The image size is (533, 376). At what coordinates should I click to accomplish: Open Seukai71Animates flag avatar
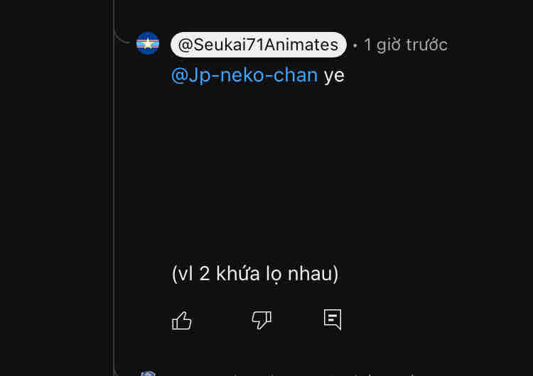148,43
